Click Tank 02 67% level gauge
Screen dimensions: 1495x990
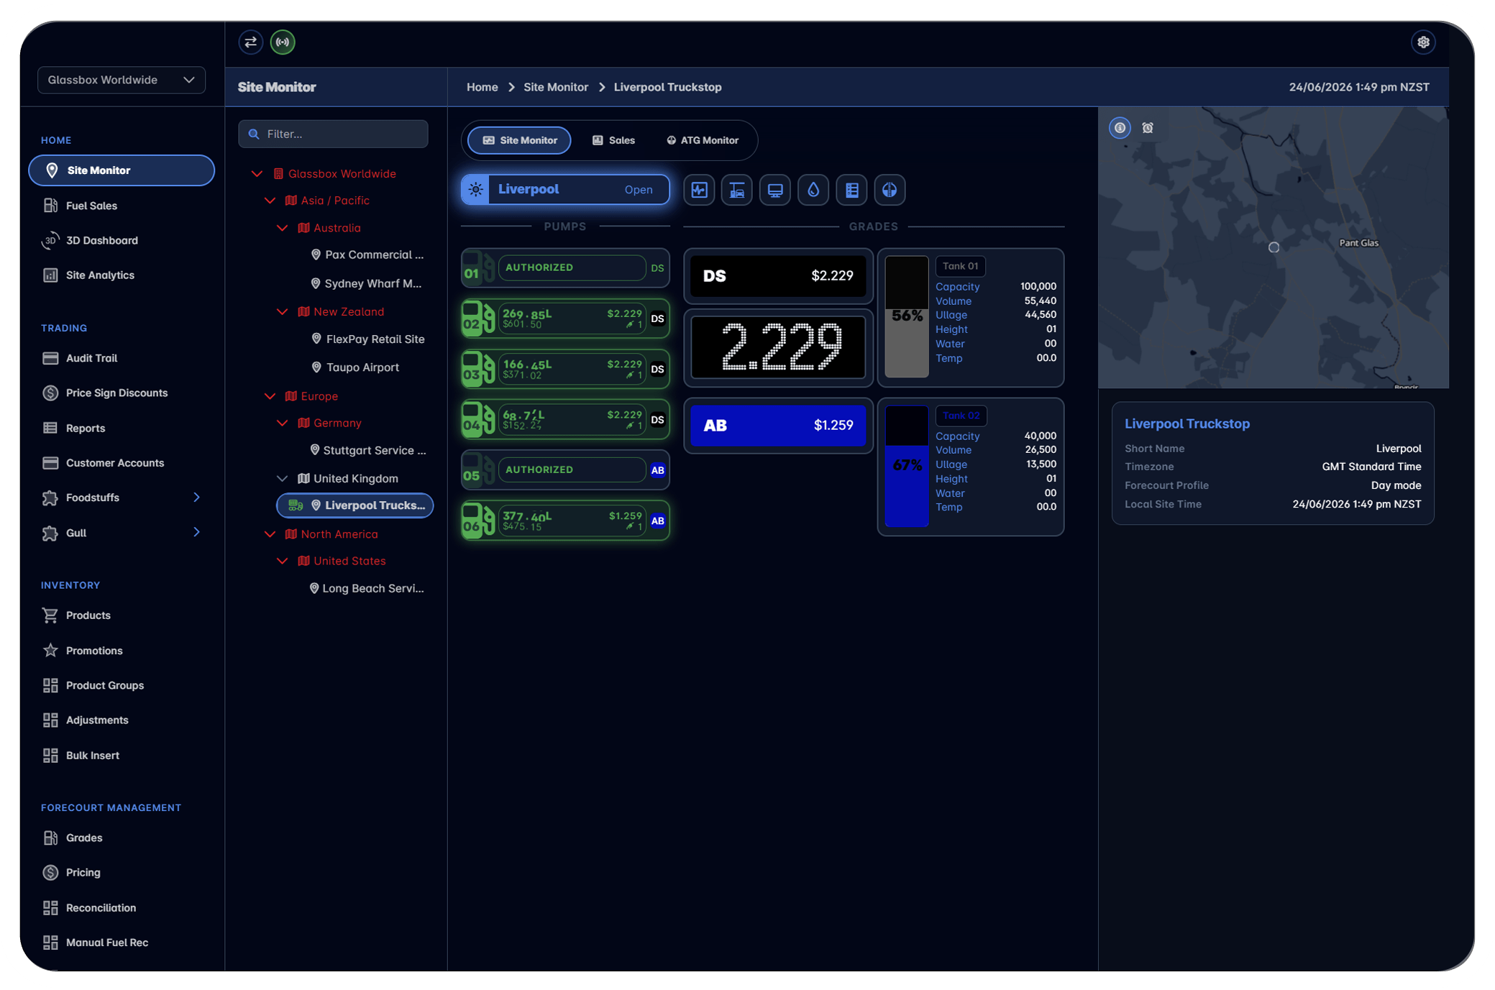(x=907, y=466)
